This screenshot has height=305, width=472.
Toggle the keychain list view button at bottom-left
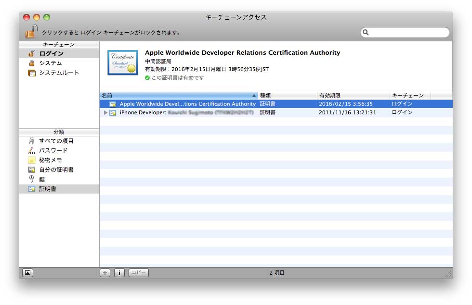pos(27,273)
